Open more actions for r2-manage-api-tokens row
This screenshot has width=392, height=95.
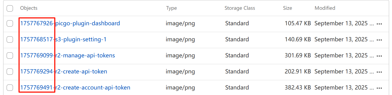379,56
